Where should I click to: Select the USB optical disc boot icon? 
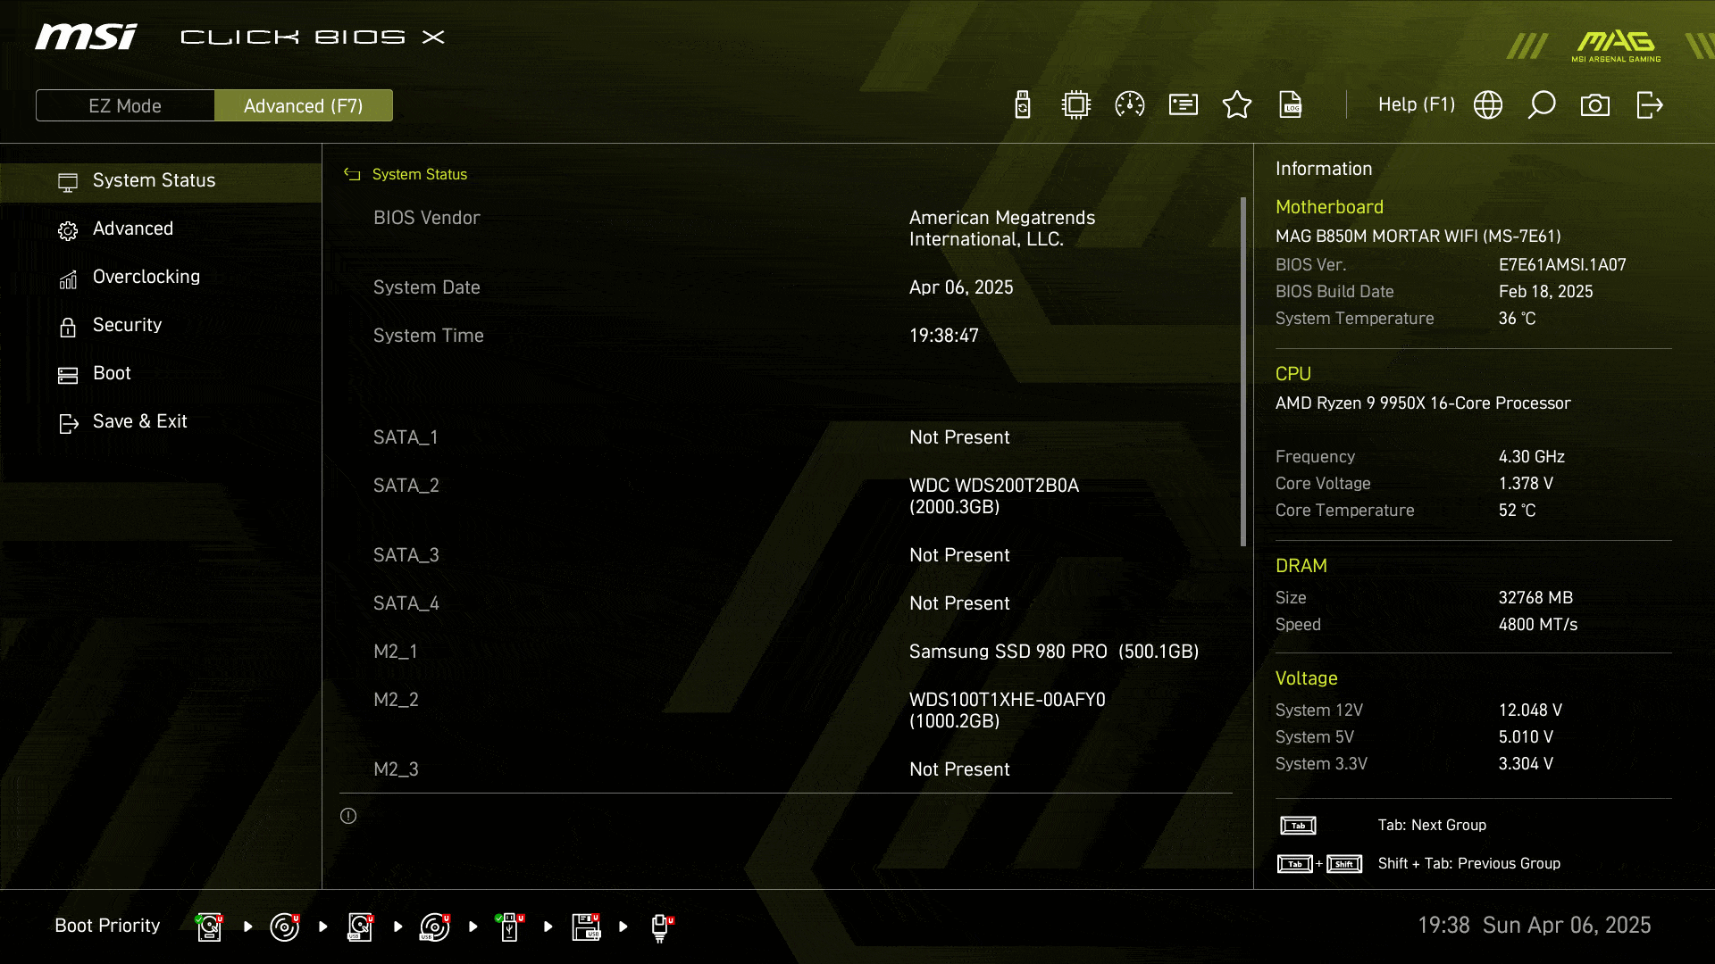point(435,927)
